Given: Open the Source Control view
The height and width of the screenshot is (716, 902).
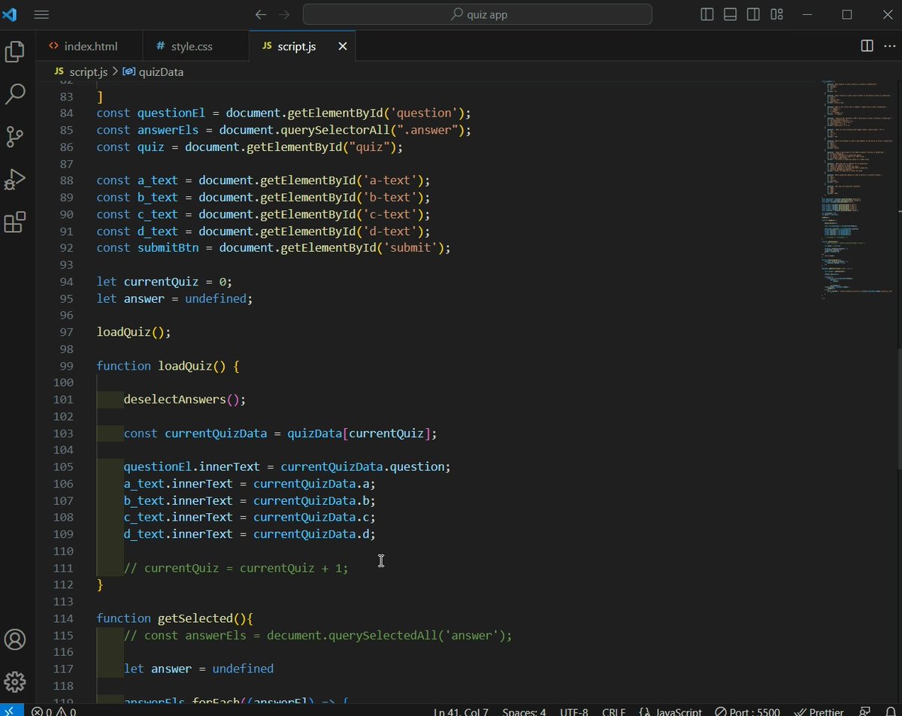Looking at the screenshot, I should click(x=15, y=137).
